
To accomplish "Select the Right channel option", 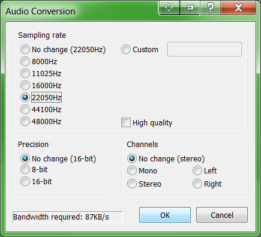I will coord(207,184).
